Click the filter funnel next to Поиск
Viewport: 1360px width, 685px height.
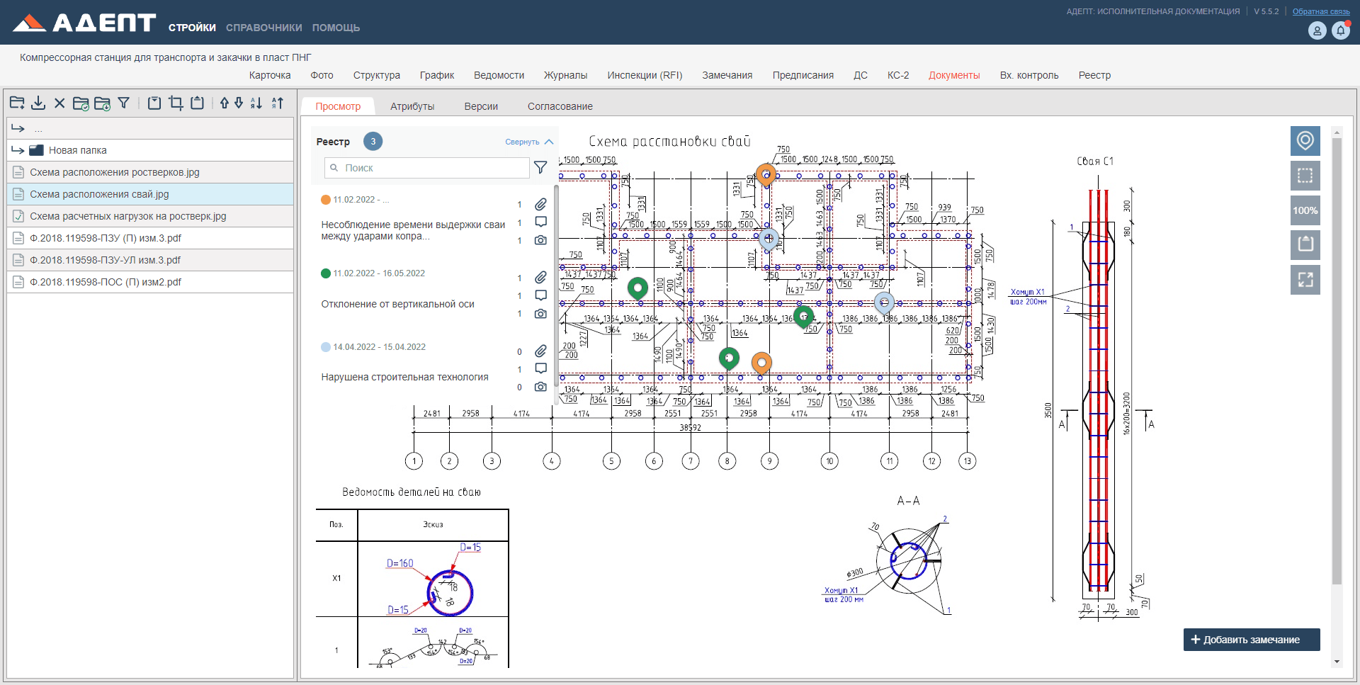pyautogui.click(x=540, y=168)
